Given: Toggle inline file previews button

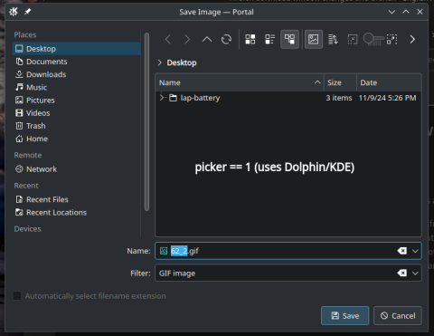Looking at the screenshot, I should [x=314, y=39].
